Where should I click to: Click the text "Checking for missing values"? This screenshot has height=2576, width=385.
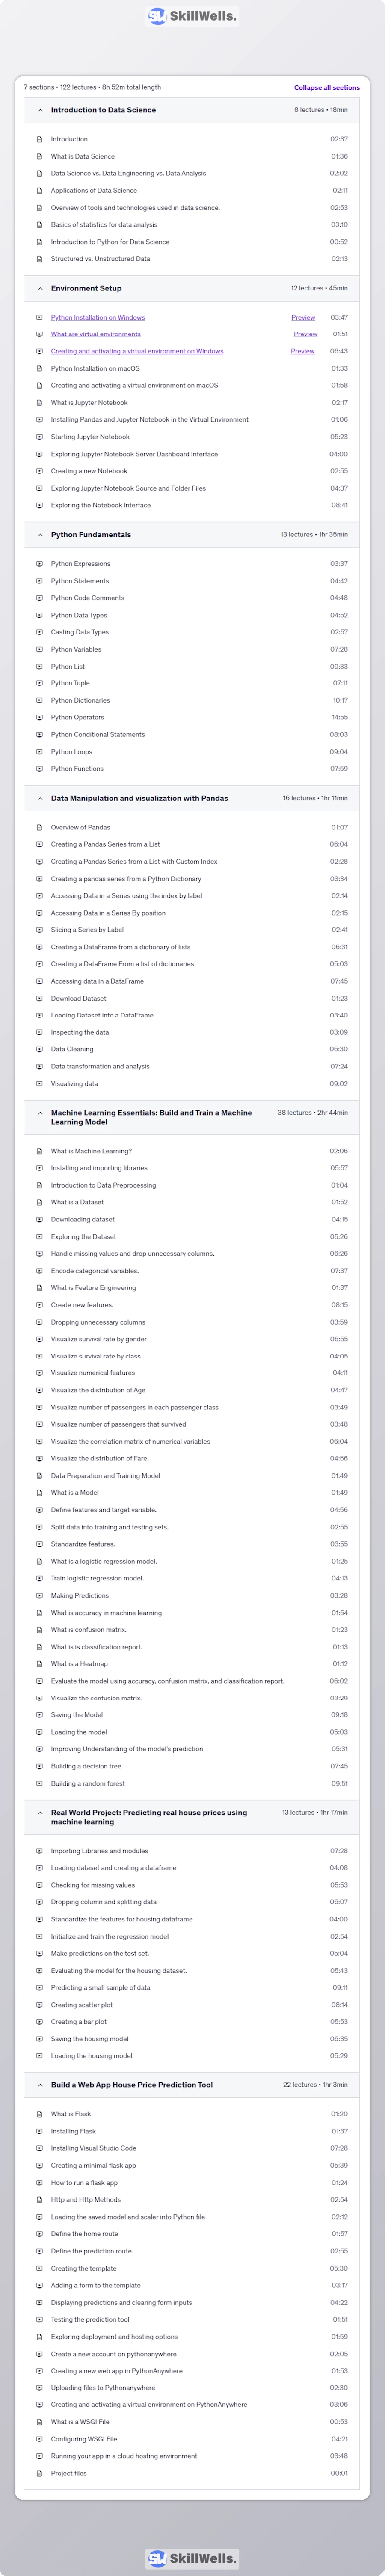point(93,1885)
